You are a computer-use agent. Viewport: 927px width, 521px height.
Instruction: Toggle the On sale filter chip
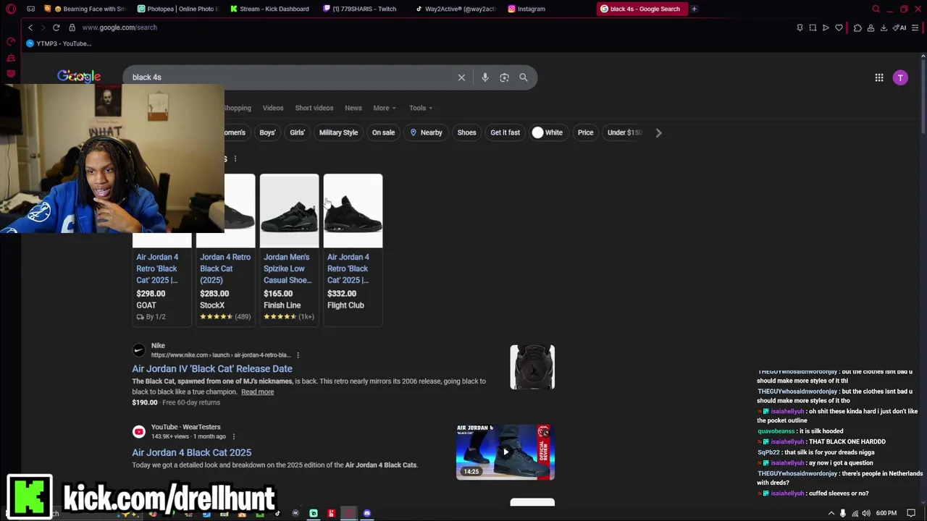[x=383, y=132]
